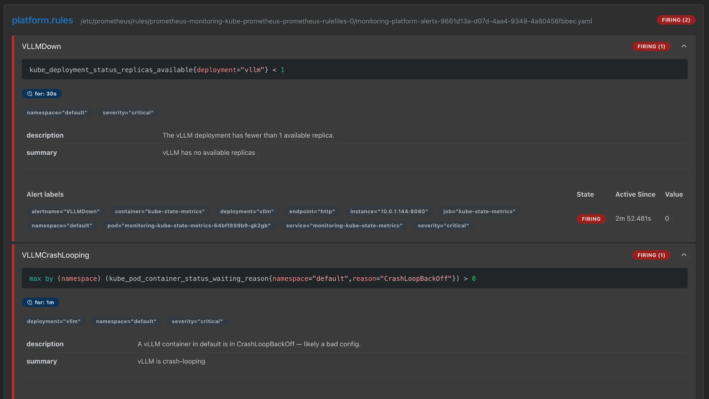Click VLLMDown rule label severity="critical"
Image resolution: width=709 pixels, height=399 pixels.
click(128, 113)
